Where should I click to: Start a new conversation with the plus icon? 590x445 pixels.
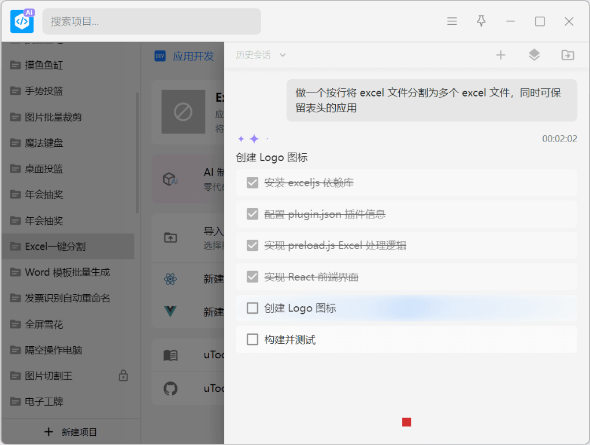click(x=500, y=55)
